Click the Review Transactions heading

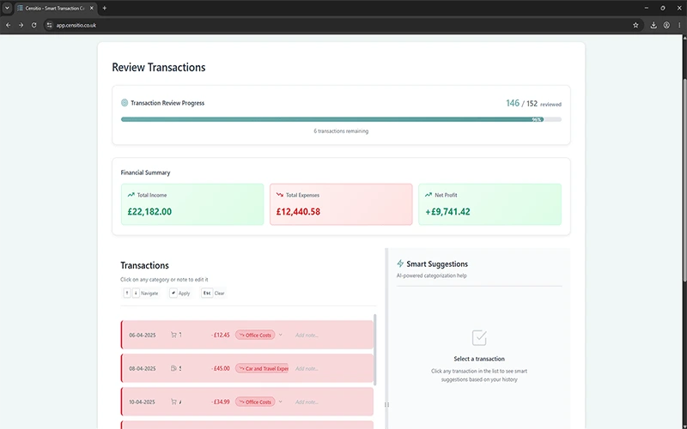pos(159,68)
